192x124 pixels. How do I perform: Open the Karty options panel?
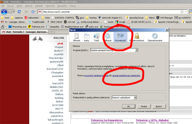click(87, 37)
